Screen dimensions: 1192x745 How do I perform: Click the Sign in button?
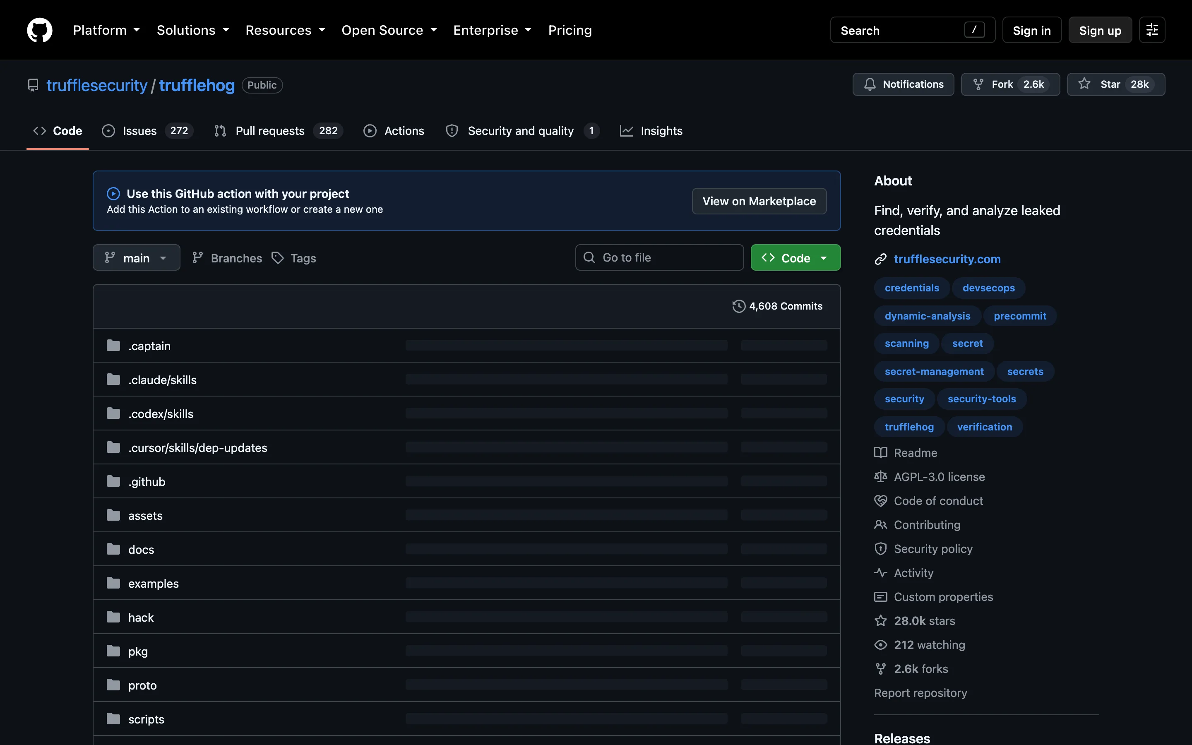pos(1032,30)
